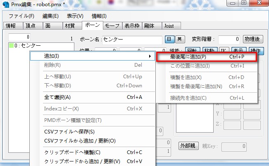Open the ファイル(F) menu
This screenshot has height=166, width=269.
pos(21,16)
